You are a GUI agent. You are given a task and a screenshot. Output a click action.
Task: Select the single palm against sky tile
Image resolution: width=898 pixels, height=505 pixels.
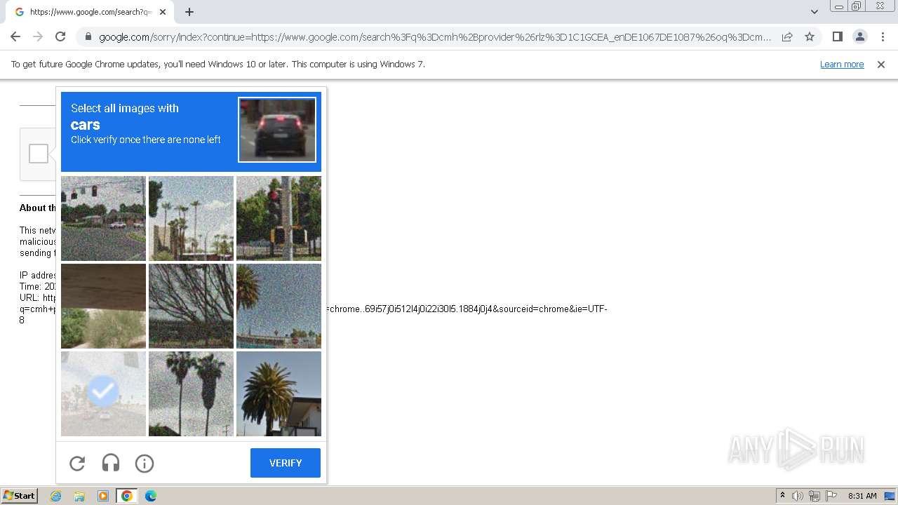pyautogui.click(x=279, y=306)
